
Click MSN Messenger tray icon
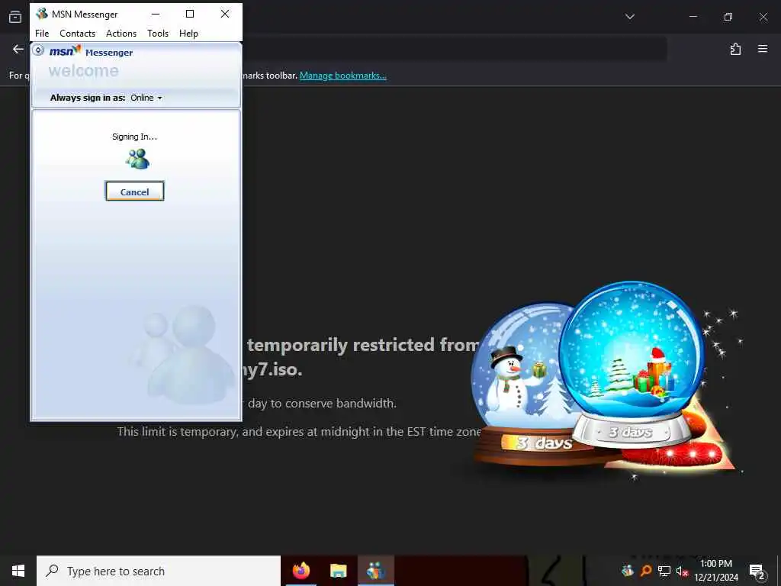[x=628, y=570]
